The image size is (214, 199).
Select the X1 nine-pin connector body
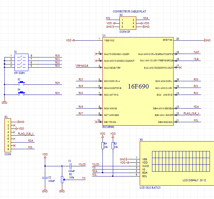(8, 135)
